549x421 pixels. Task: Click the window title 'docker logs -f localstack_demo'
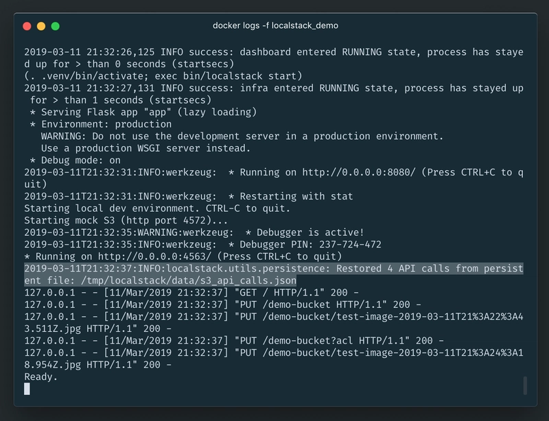[x=275, y=25]
